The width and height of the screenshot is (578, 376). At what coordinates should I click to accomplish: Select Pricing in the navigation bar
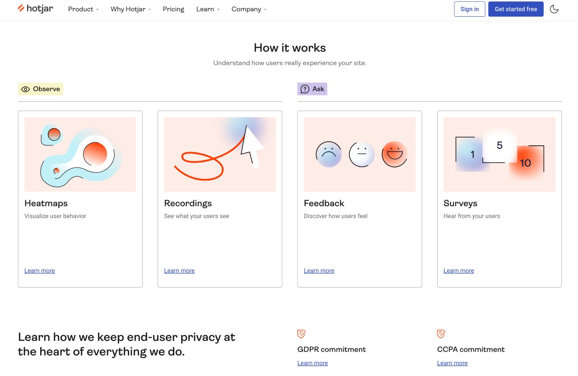point(173,9)
